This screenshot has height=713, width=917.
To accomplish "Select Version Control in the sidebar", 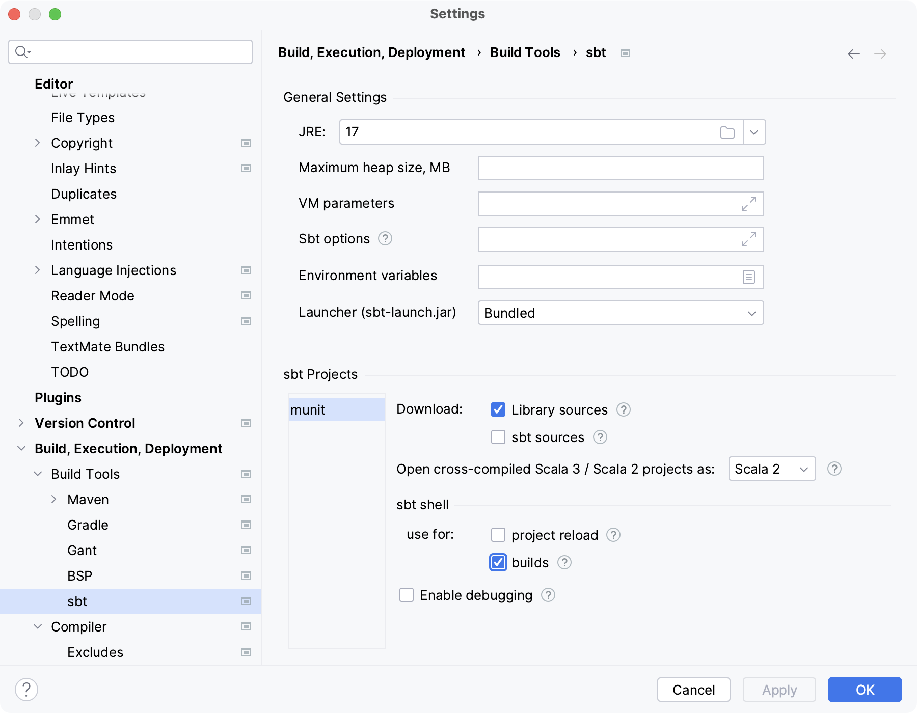I will [84, 423].
